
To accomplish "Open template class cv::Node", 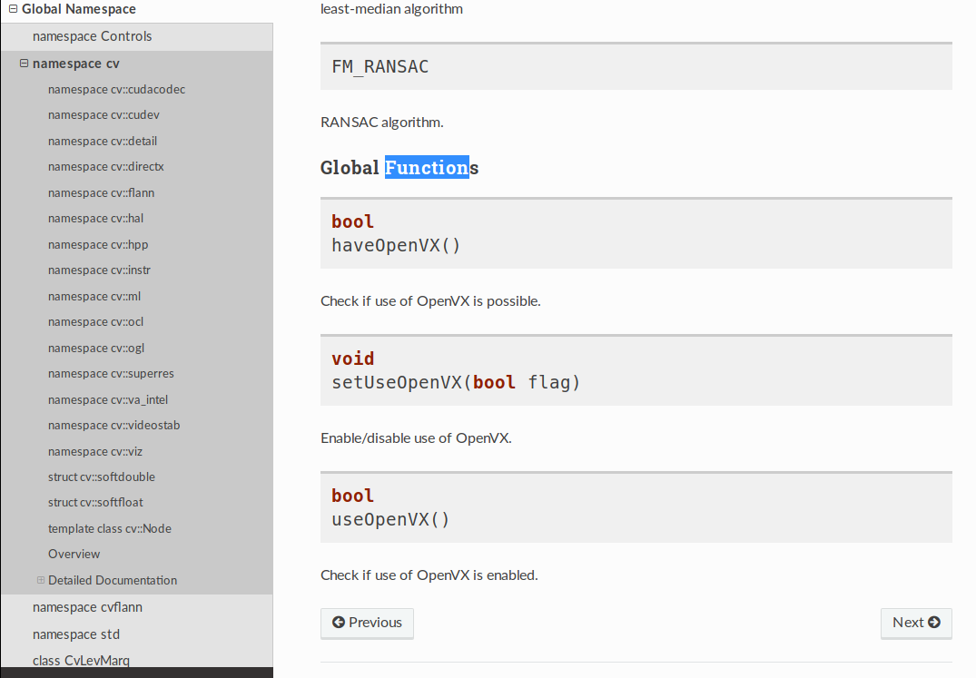I will pyautogui.click(x=110, y=528).
